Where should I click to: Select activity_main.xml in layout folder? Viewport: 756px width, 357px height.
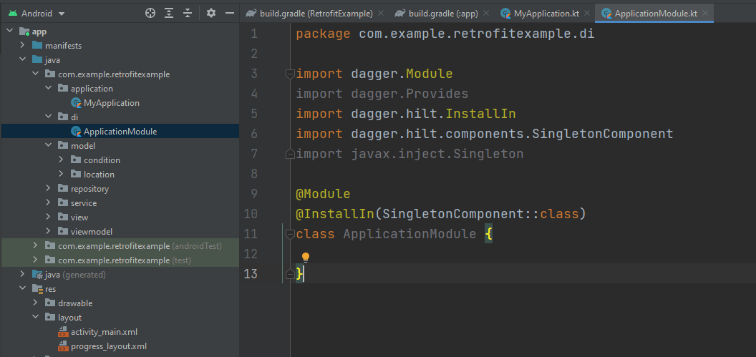(104, 332)
